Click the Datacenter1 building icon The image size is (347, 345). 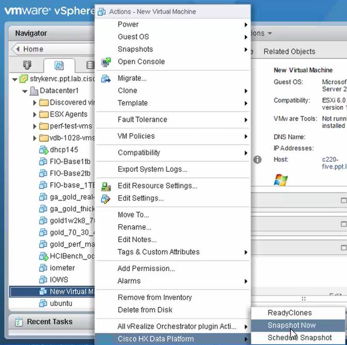coord(34,91)
